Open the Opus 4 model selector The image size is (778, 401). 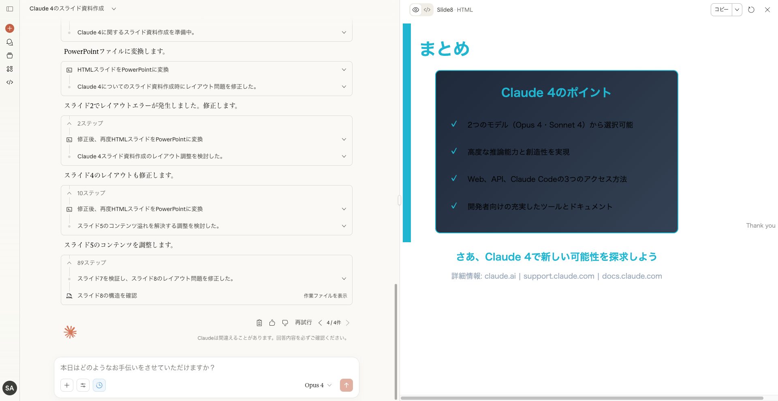[318, 385]
